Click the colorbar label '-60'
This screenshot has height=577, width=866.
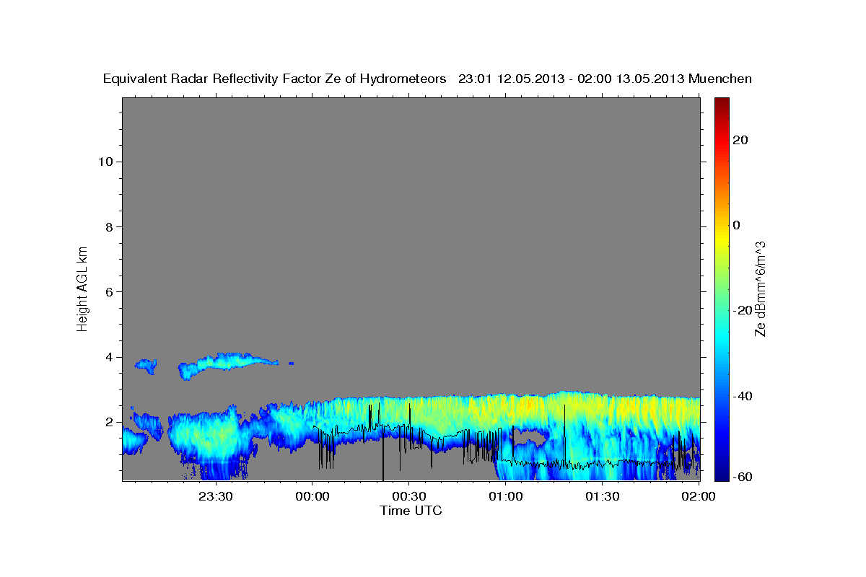click(x=743, y=477)
